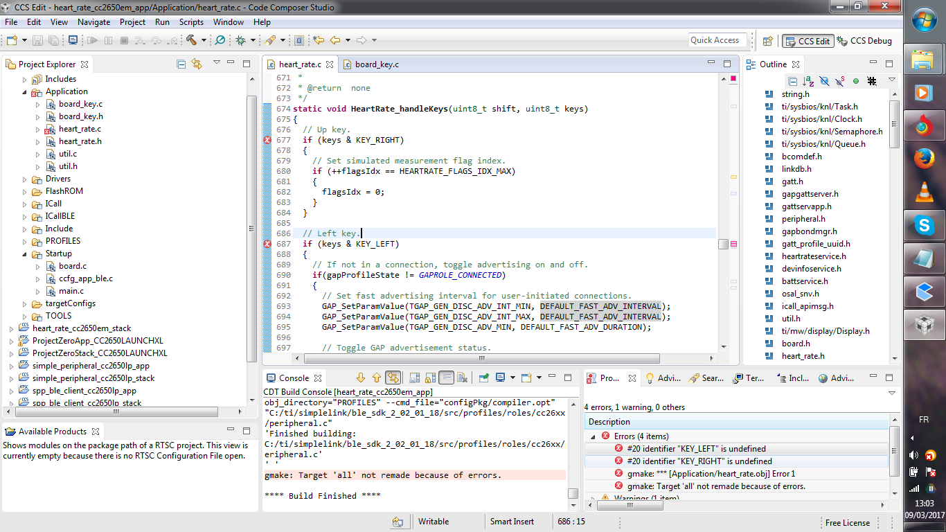Open Firefox from the Windows taskbar
The width and height of the screenshot is (946, 532).
(924, 159)
